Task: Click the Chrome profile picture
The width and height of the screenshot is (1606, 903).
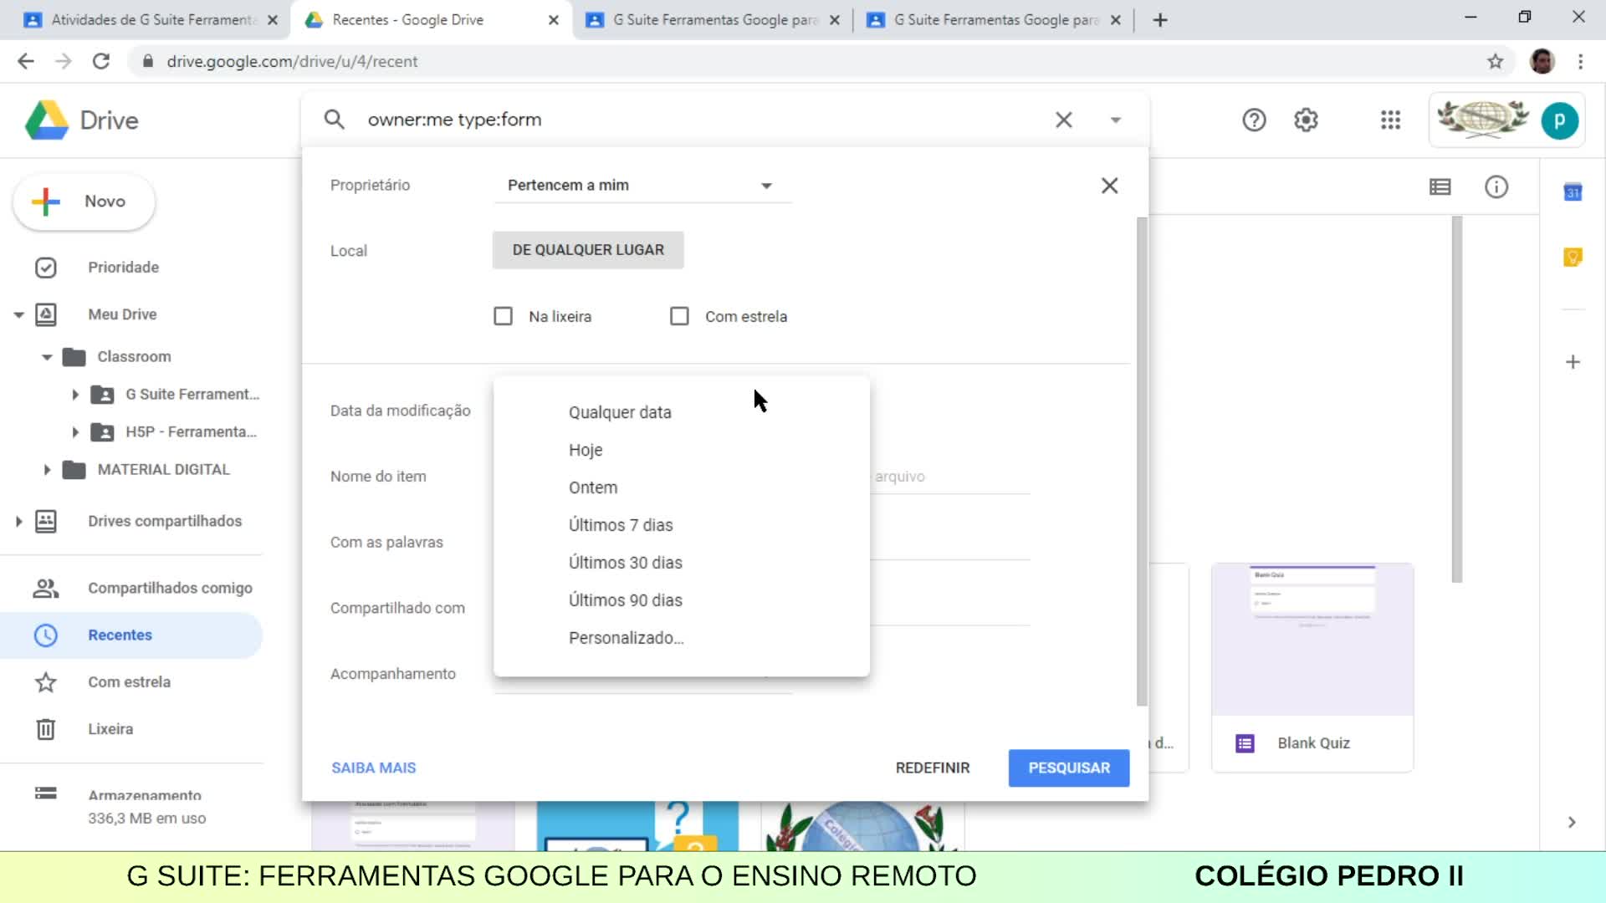Action: [x=1542, y=61]
